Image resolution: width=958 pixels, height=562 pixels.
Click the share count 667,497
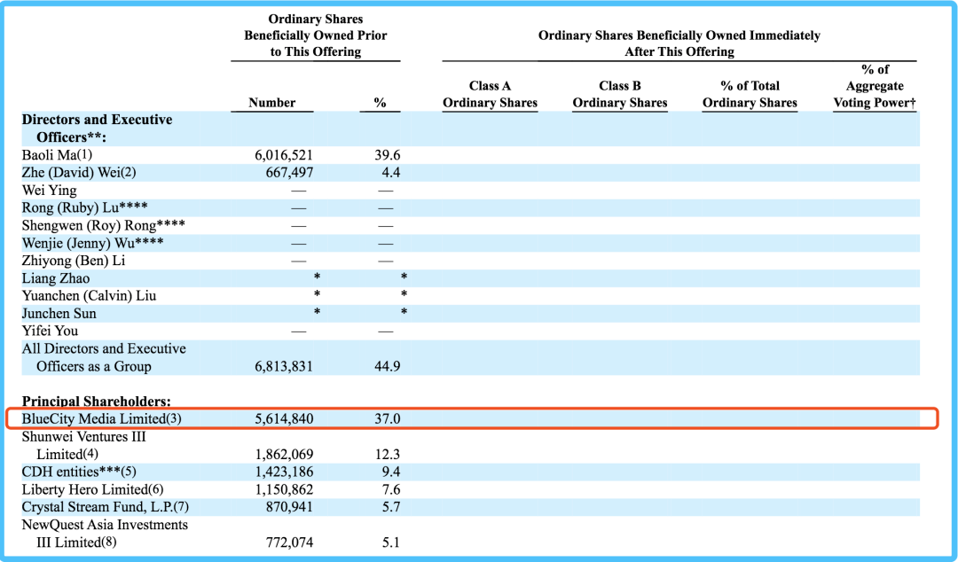(x=289, y=173)
